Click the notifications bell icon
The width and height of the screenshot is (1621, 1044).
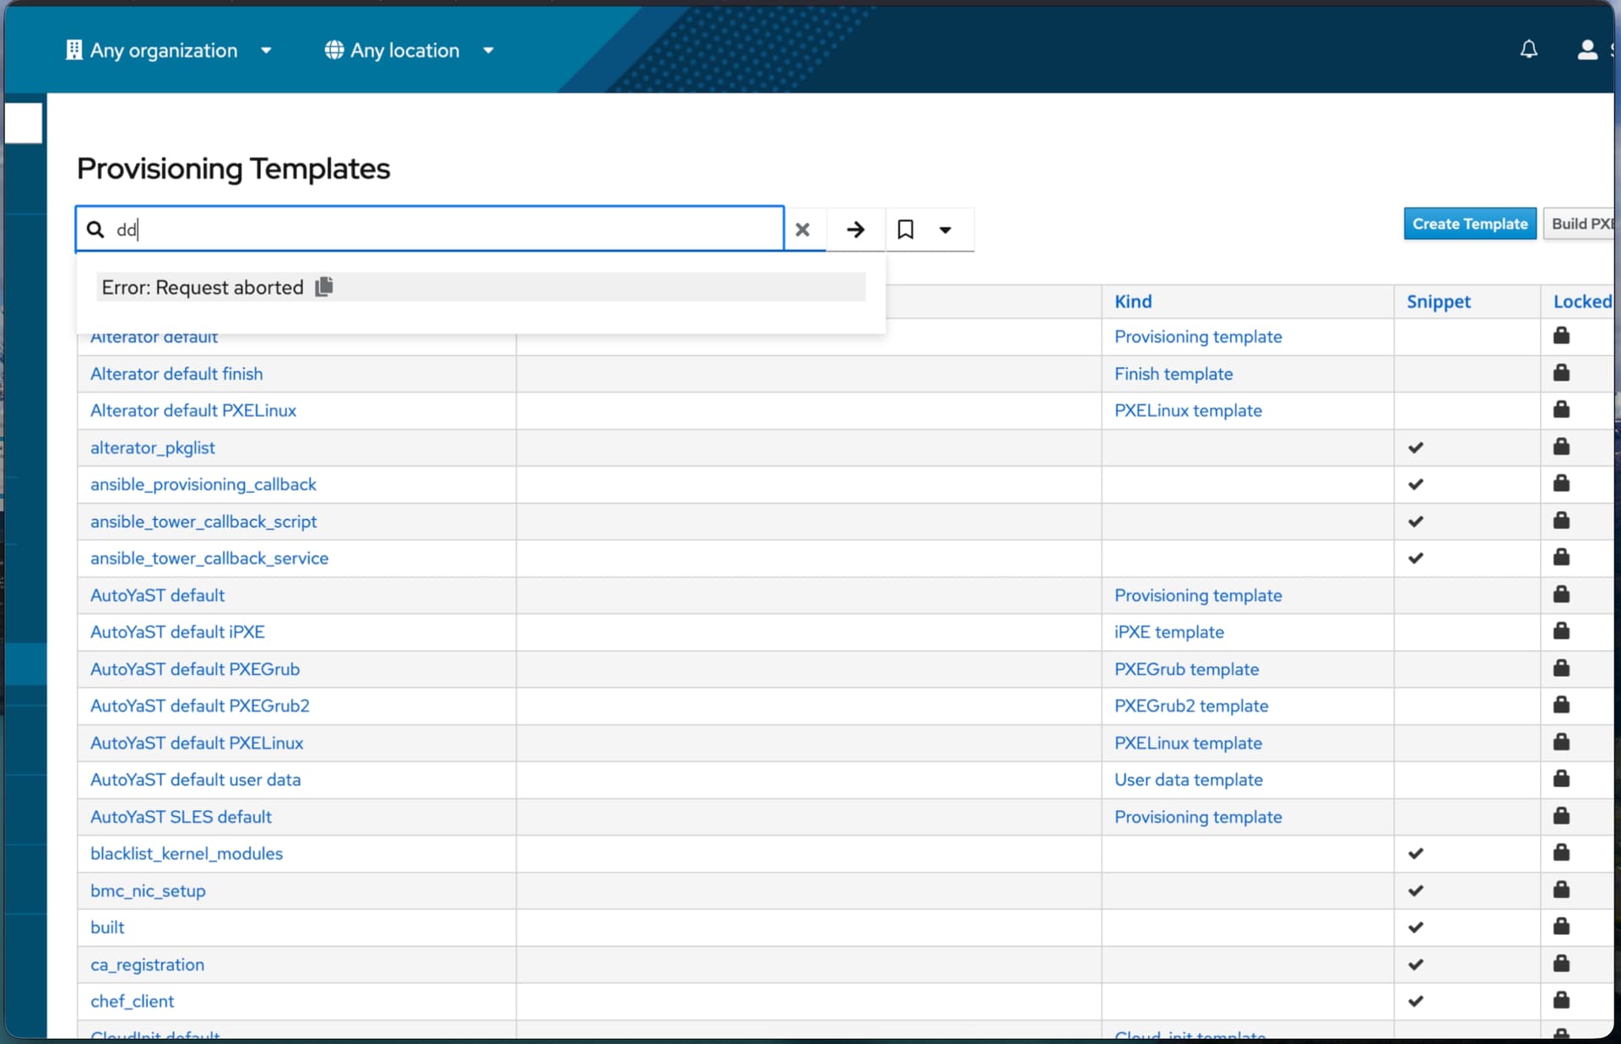click(1528, 50)
